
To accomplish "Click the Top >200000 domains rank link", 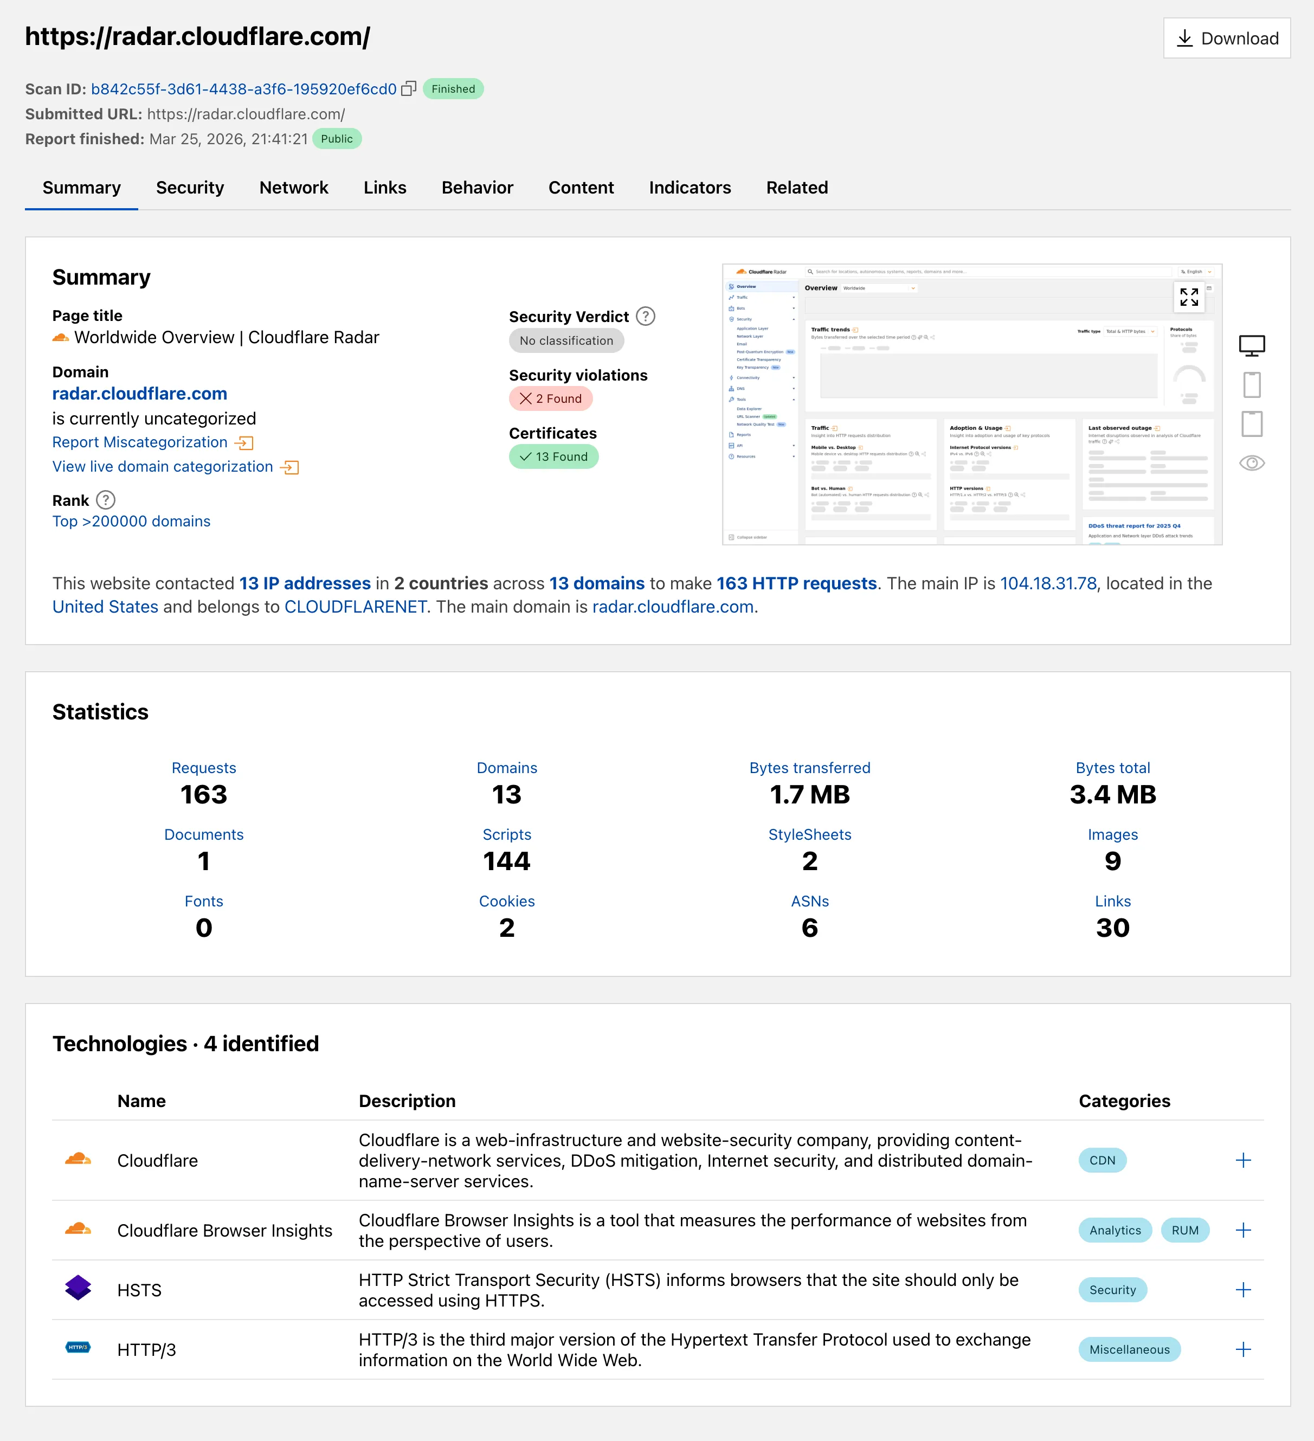I will point(131,521).
